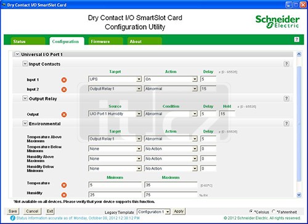Collapse the Input Contacts section
Viewport: 308px width, 224px height.
point(25,64)
